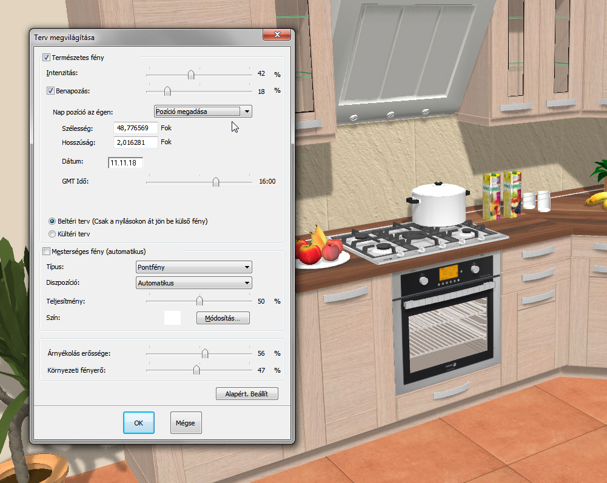The height and width of the screenshot is (483, 607).
Task: Expand the Típus Pontfény dropdown
Action: pos(193,267)
